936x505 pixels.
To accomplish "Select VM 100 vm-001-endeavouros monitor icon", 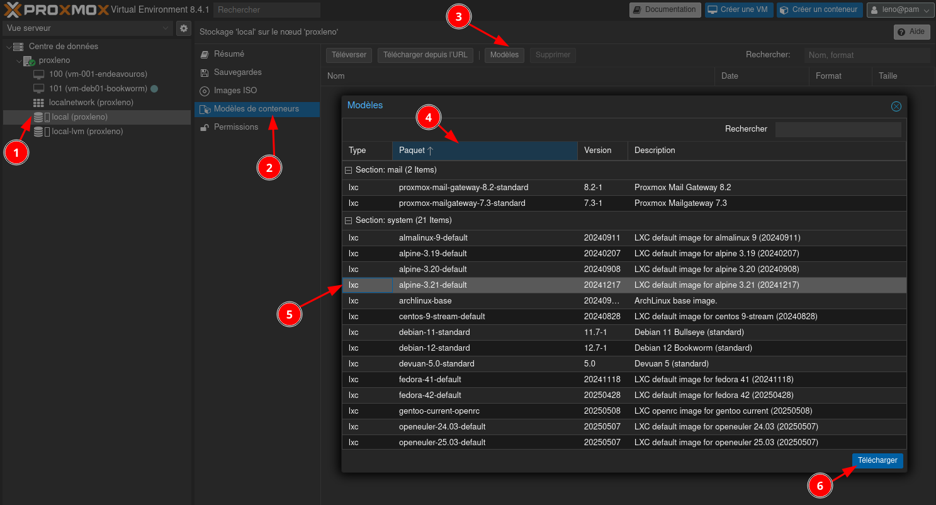I will click(x=39, y=74).
